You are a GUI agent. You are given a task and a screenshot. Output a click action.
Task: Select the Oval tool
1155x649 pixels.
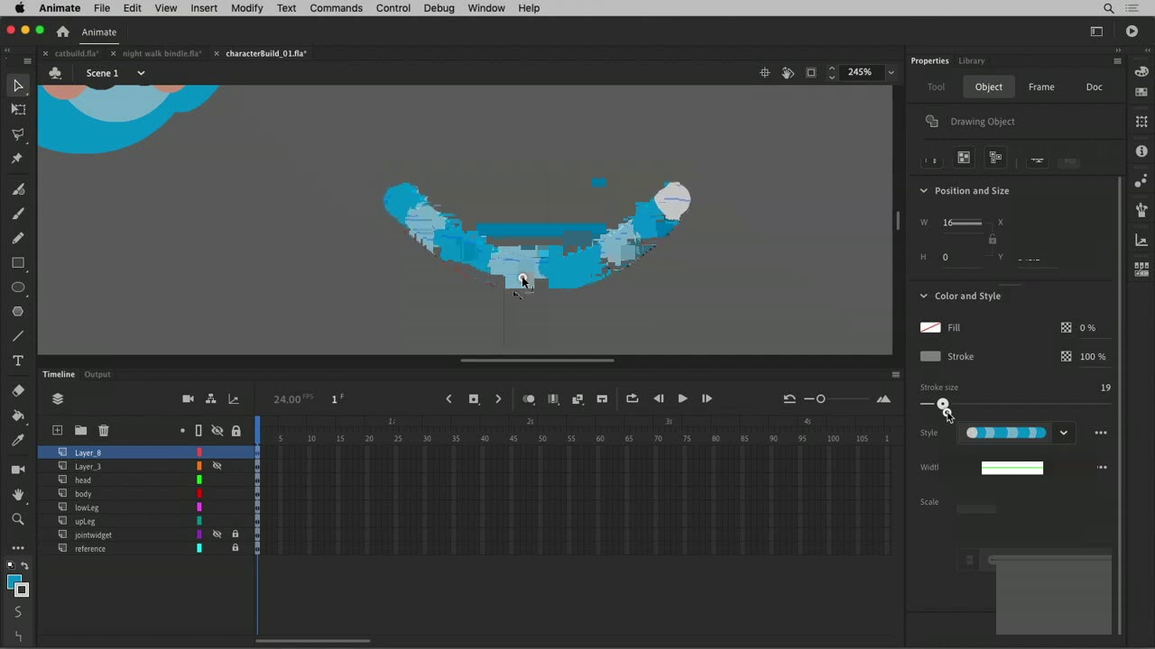pyautogui.click(x=18, y=288)
